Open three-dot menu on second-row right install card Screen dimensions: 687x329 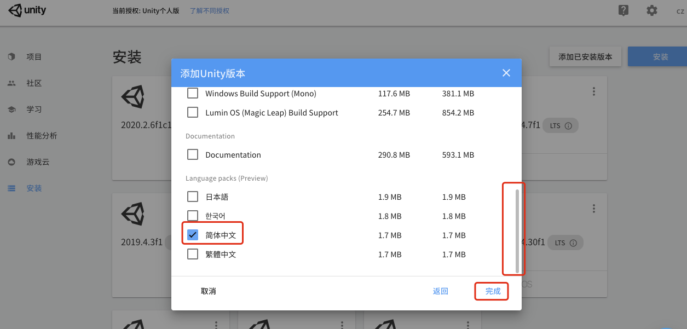point(594,209)
